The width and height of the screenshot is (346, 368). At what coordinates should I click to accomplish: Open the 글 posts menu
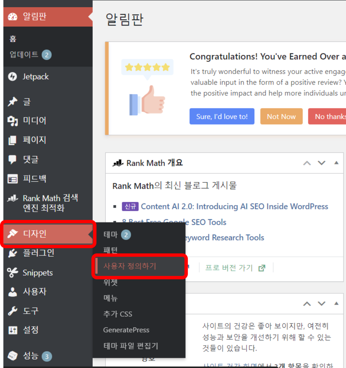tap(48, 102)
